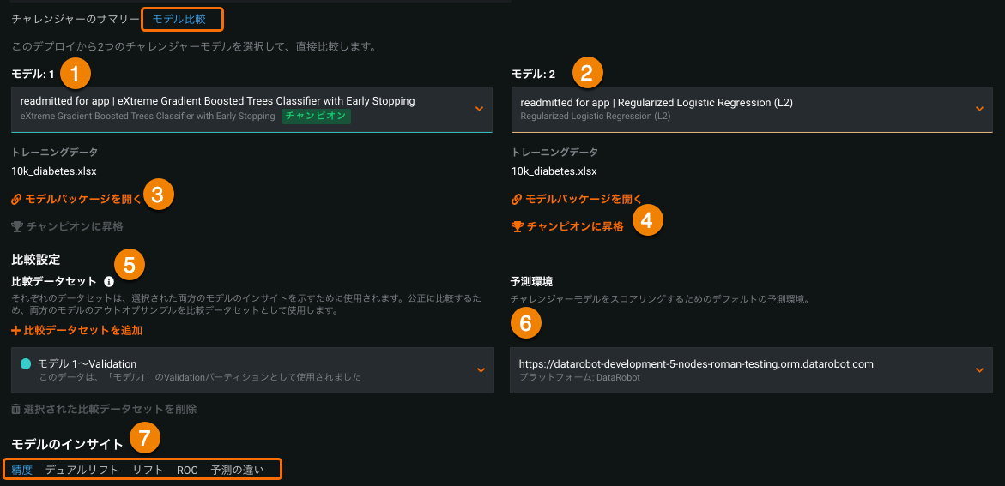Click link icon for Model 1 package
The width and height of the screenshot is (1005, 486).
pos(16,199)
